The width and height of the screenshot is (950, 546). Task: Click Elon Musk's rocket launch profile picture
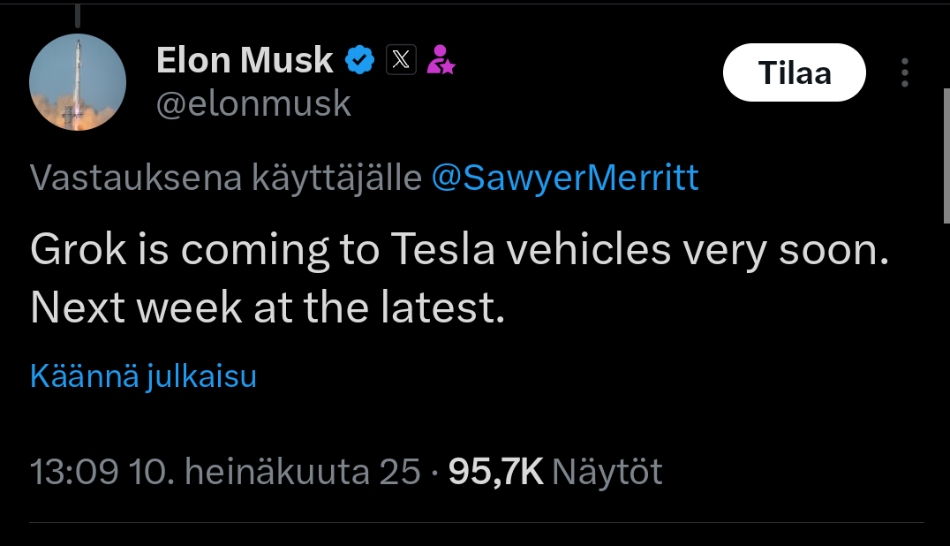[x=78, y=82]
